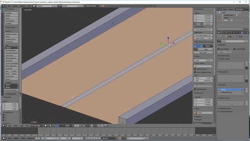Image resolution: width=250 pixels, height=141 pixels.
Task: Click the Scale tool button
Action: coord(11,18)
